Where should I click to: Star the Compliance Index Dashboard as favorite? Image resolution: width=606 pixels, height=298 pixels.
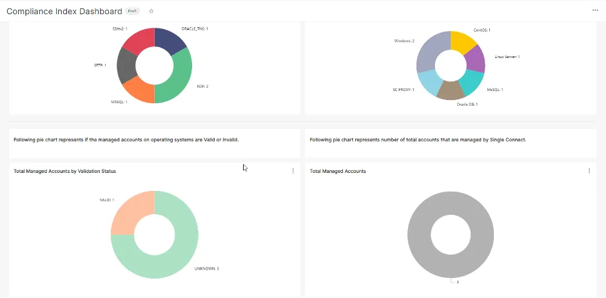coord(151,11)
